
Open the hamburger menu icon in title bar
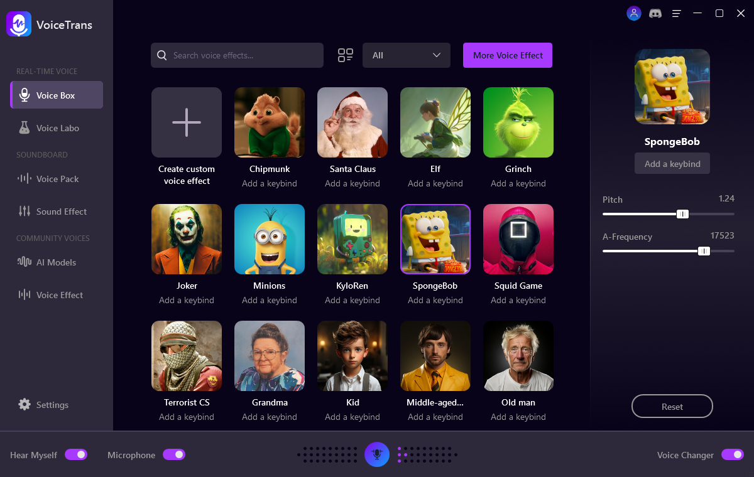tap(677, 13)
